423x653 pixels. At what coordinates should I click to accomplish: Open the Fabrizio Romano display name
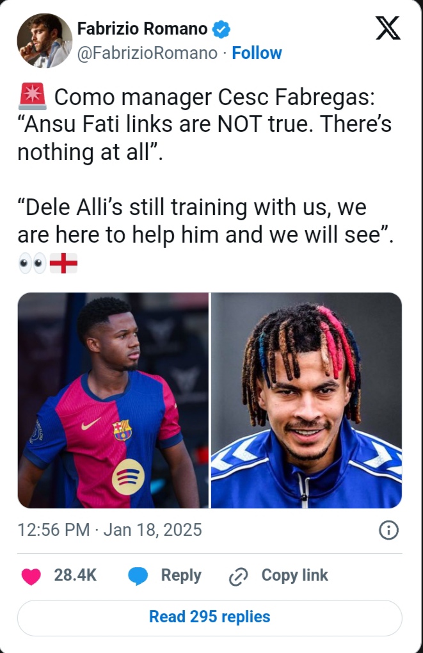[x=143, y=29]
